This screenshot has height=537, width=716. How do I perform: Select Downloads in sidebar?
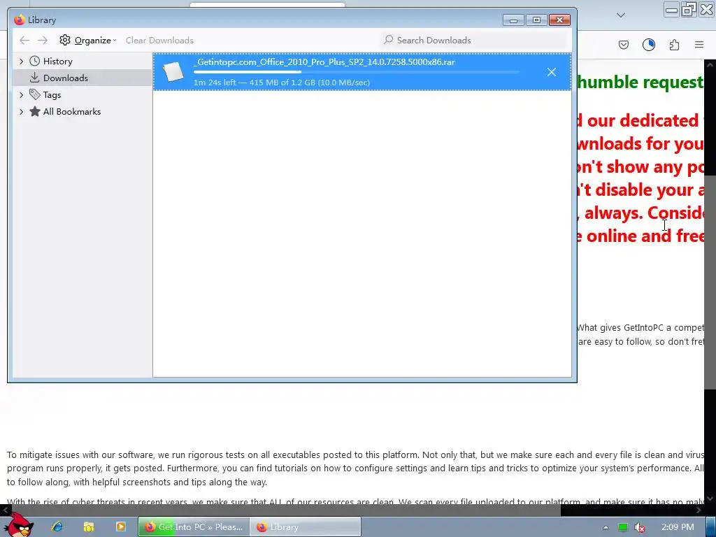point(65,78)
